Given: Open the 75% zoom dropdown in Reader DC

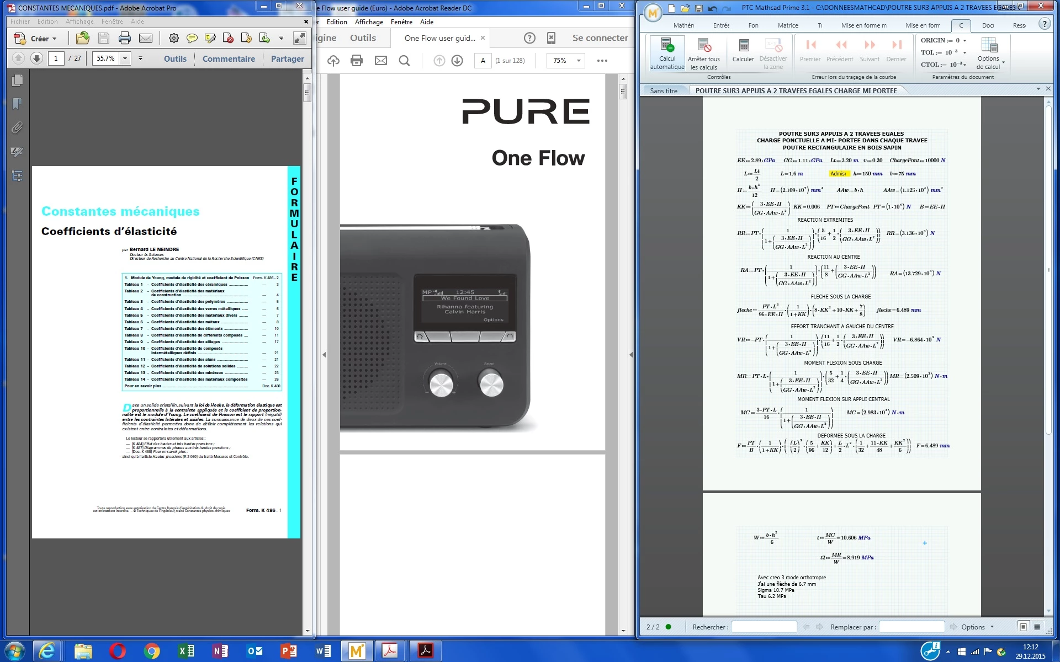Looking at the screenshot, I should tap(579, 61).
